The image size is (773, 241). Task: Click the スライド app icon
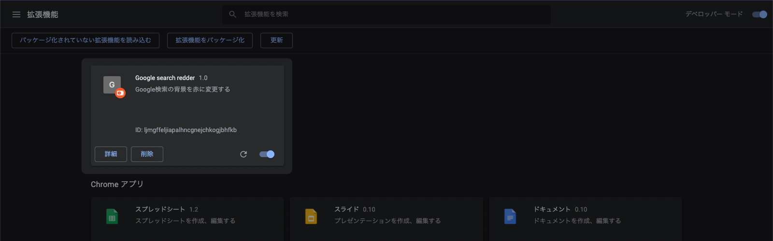pyautogui.click(x=311, y=216)
